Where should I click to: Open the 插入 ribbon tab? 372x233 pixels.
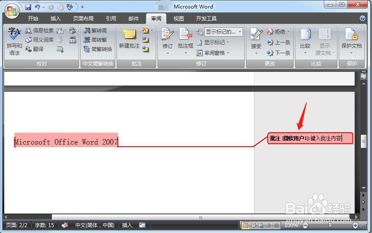pyautogui.click(x=55, y=18)
